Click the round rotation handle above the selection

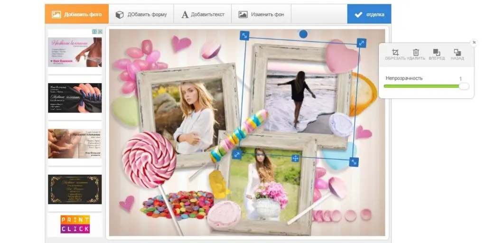tap(303, 34)
